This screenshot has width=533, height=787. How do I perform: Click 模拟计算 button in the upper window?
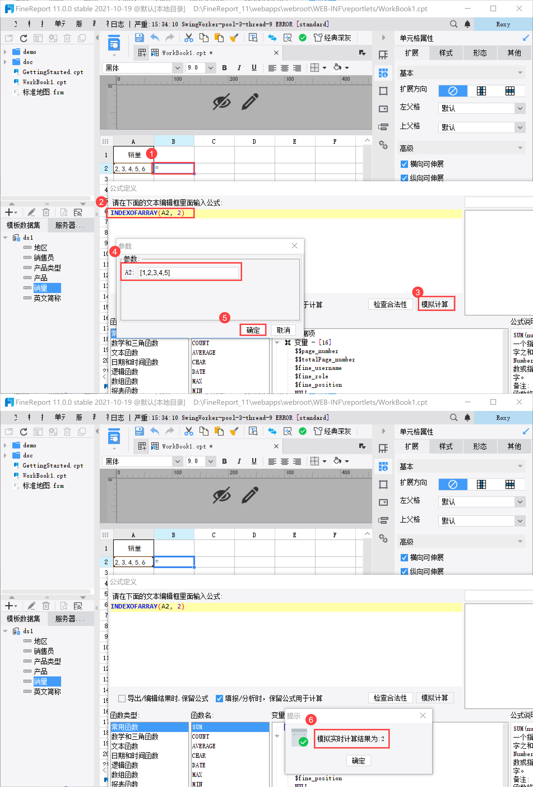435,304
